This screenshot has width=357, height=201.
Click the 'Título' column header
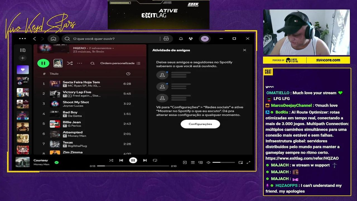coord(54,74)
